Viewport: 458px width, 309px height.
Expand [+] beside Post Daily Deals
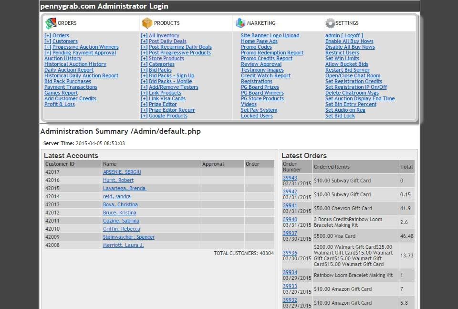coord(144,41)
